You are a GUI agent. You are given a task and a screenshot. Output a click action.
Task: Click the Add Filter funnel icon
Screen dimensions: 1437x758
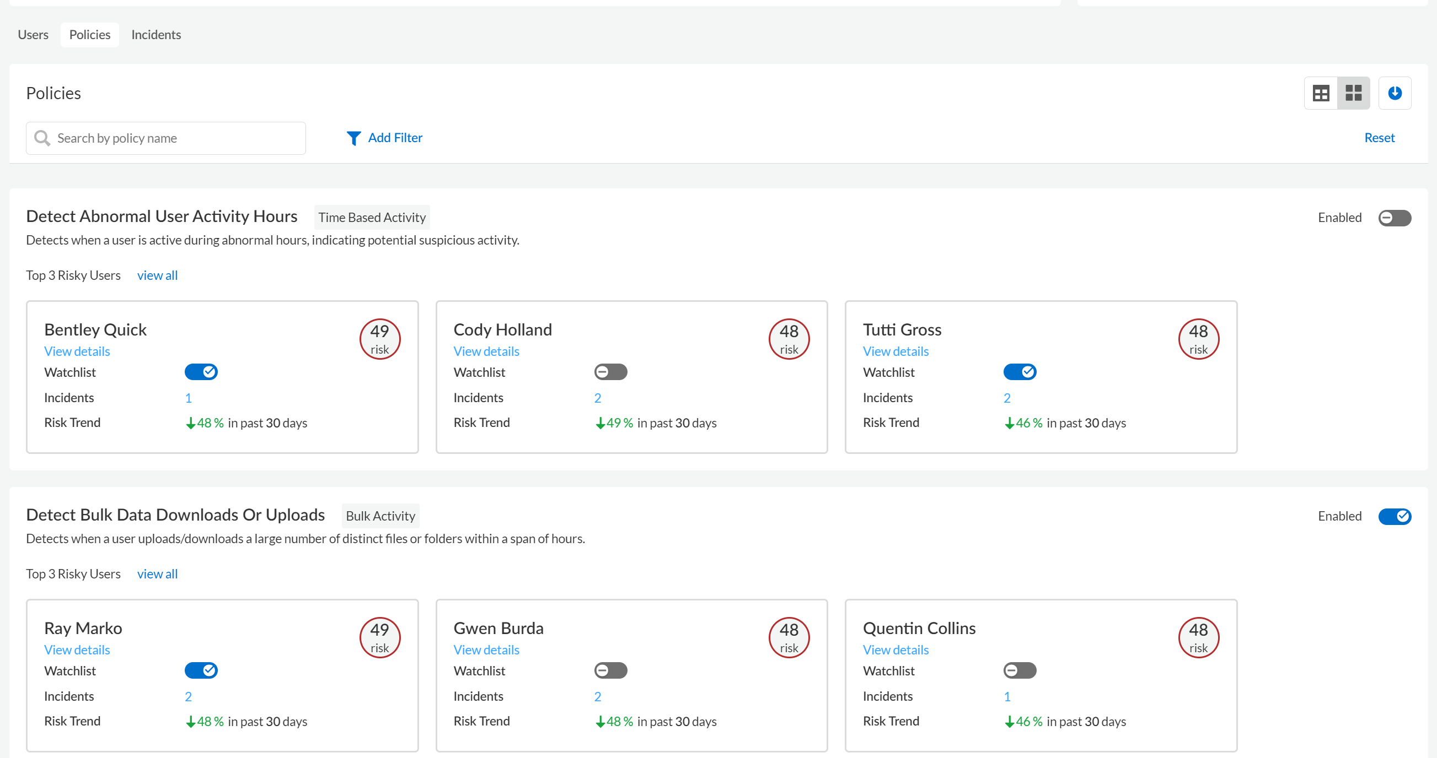(x=353, y=138)
